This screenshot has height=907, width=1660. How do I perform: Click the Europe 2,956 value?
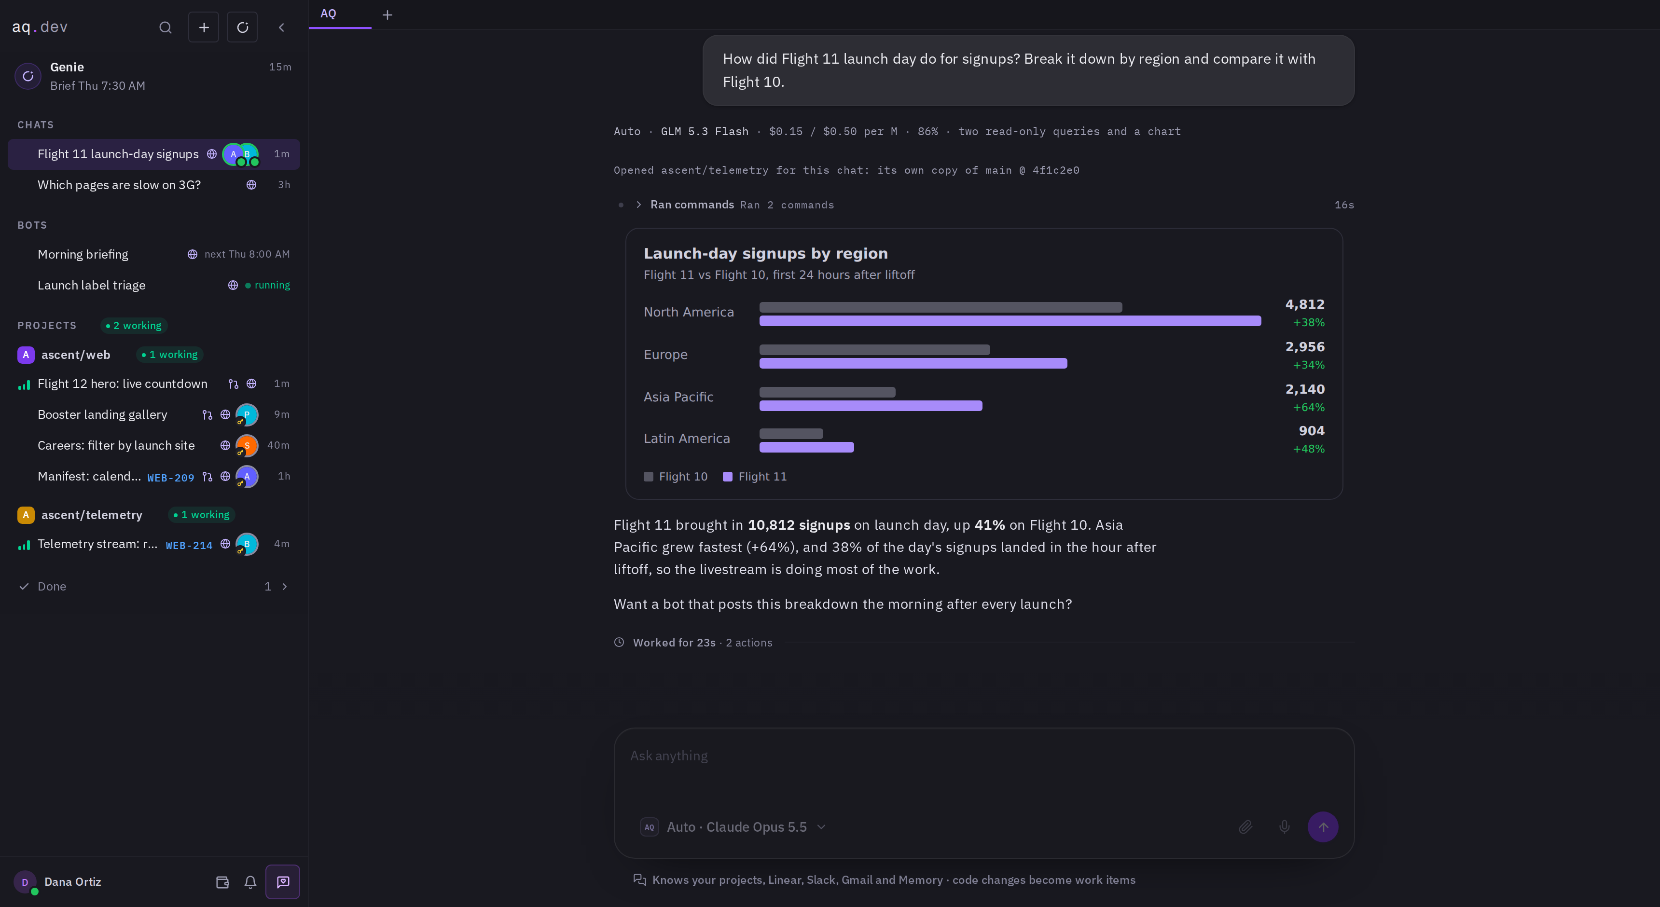tap(1305, 347)
